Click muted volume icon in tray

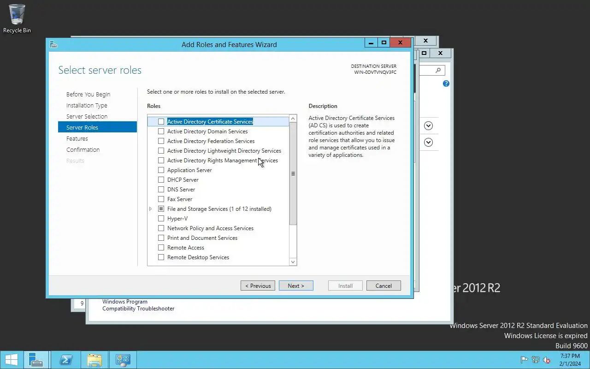[x=547, y=360]
